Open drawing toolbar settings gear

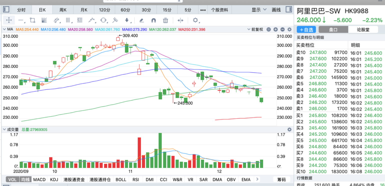(195, 20)
